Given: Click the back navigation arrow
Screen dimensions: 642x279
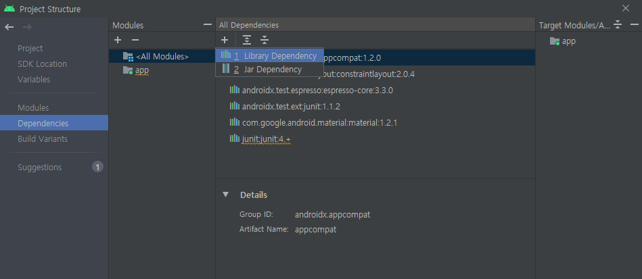Looking at the screenshot, I should coord(9,27).
